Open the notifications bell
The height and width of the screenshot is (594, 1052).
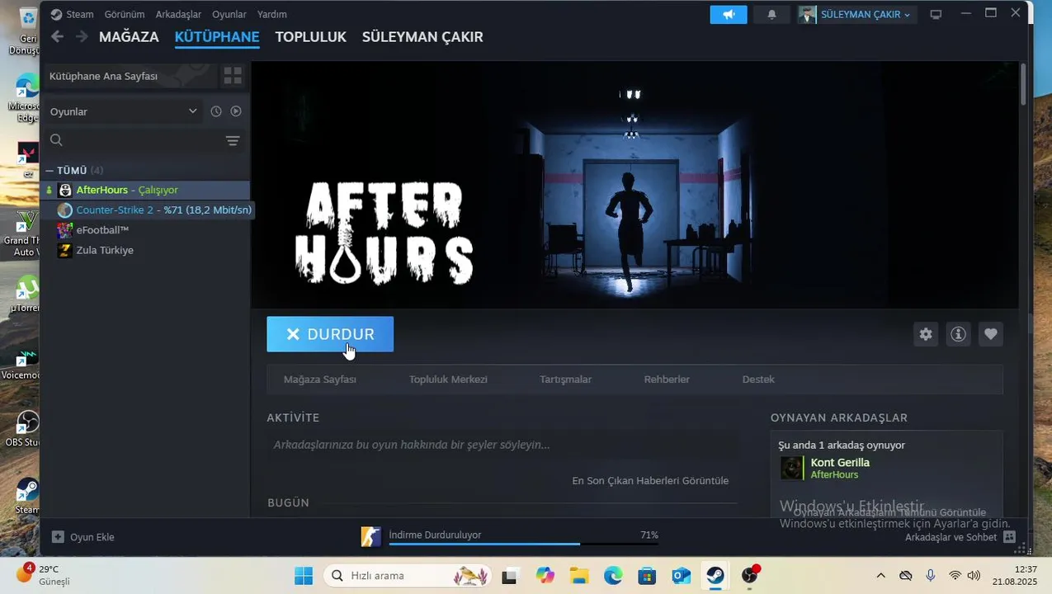tap(771, 14)
